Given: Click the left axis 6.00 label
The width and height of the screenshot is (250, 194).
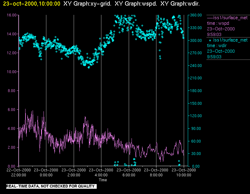Looking at the screenshot, I should pos(12,110).
